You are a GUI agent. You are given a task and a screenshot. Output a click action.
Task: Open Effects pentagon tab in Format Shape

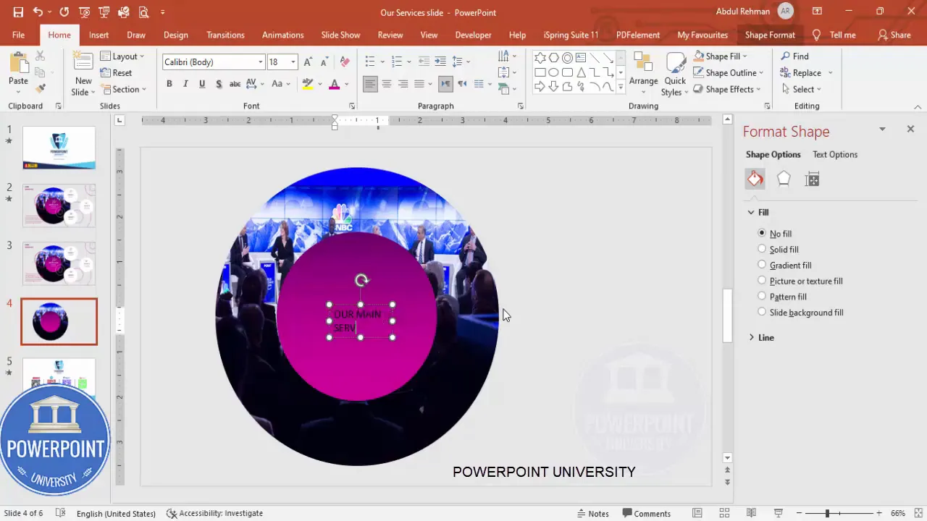784,179
